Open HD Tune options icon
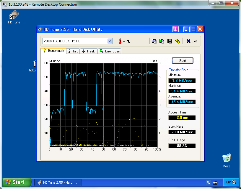 (178, 41)
